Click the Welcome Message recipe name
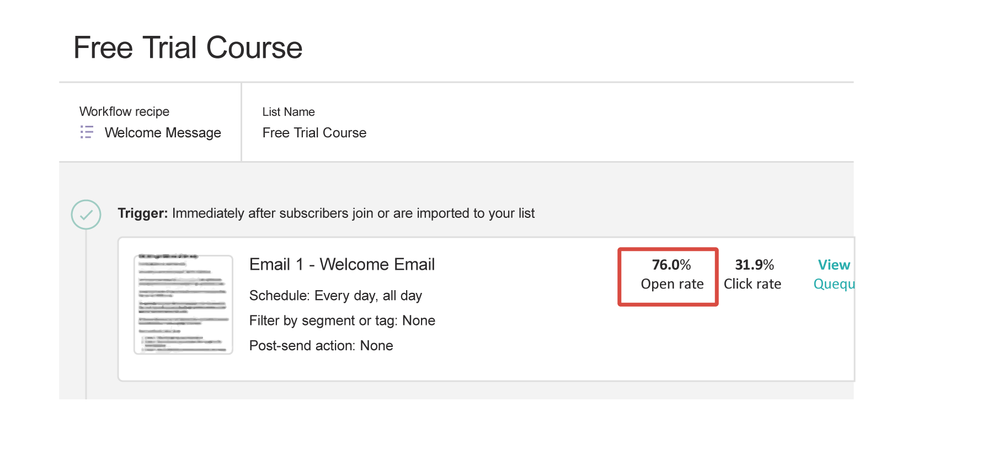The height and width of the screenshot is (449, 987). (x=163, y=132)
